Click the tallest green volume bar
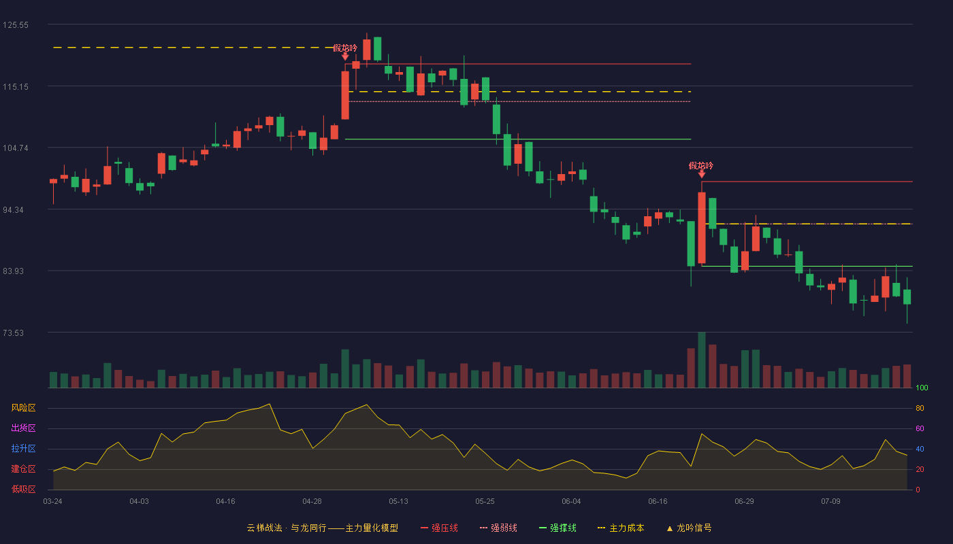The height and width of the screenshot is (544, 953). pos(702,360)
